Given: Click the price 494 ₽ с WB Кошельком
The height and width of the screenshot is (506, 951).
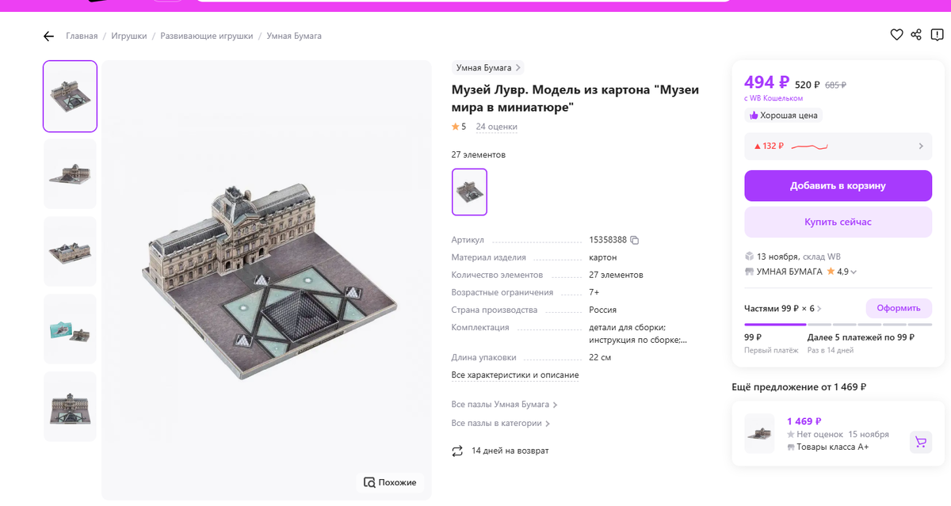Looking at the screenshot, I should point(766,82).
